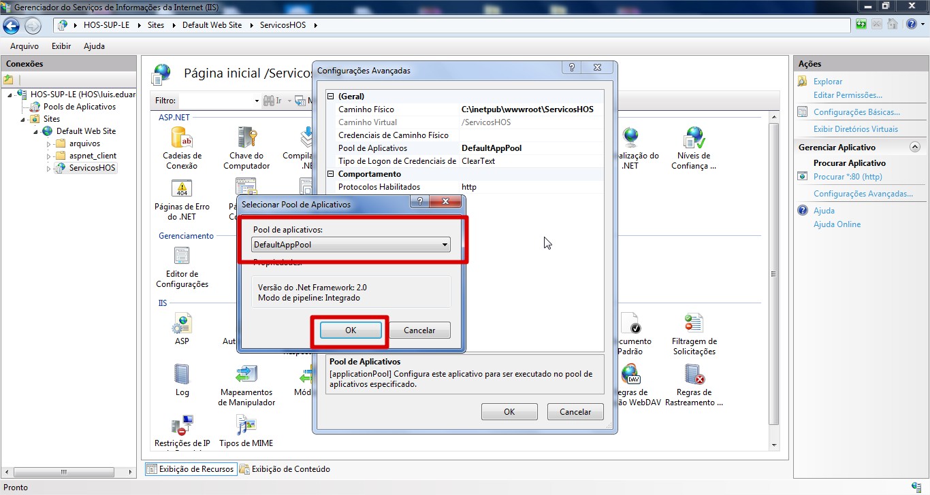Screen dimensions: 930x495
Task: Open Mapeamentos de Manipulador icon
Action: pos(246,375)
